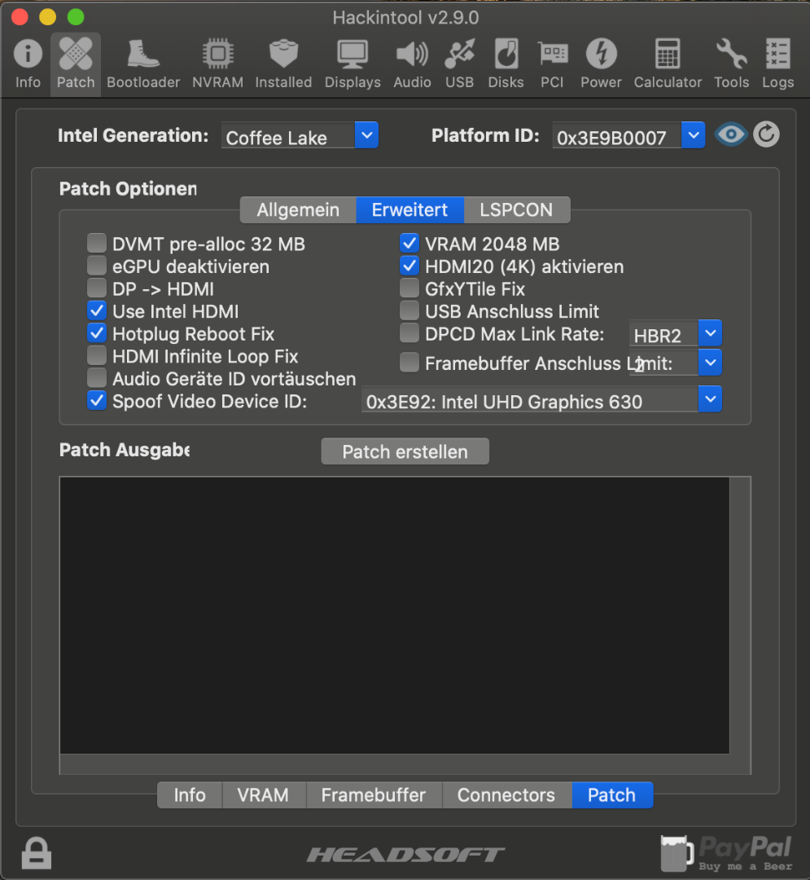The image size is (810, 880).
Task: Select the bottom Patch tab
Action: coord(611,794)
